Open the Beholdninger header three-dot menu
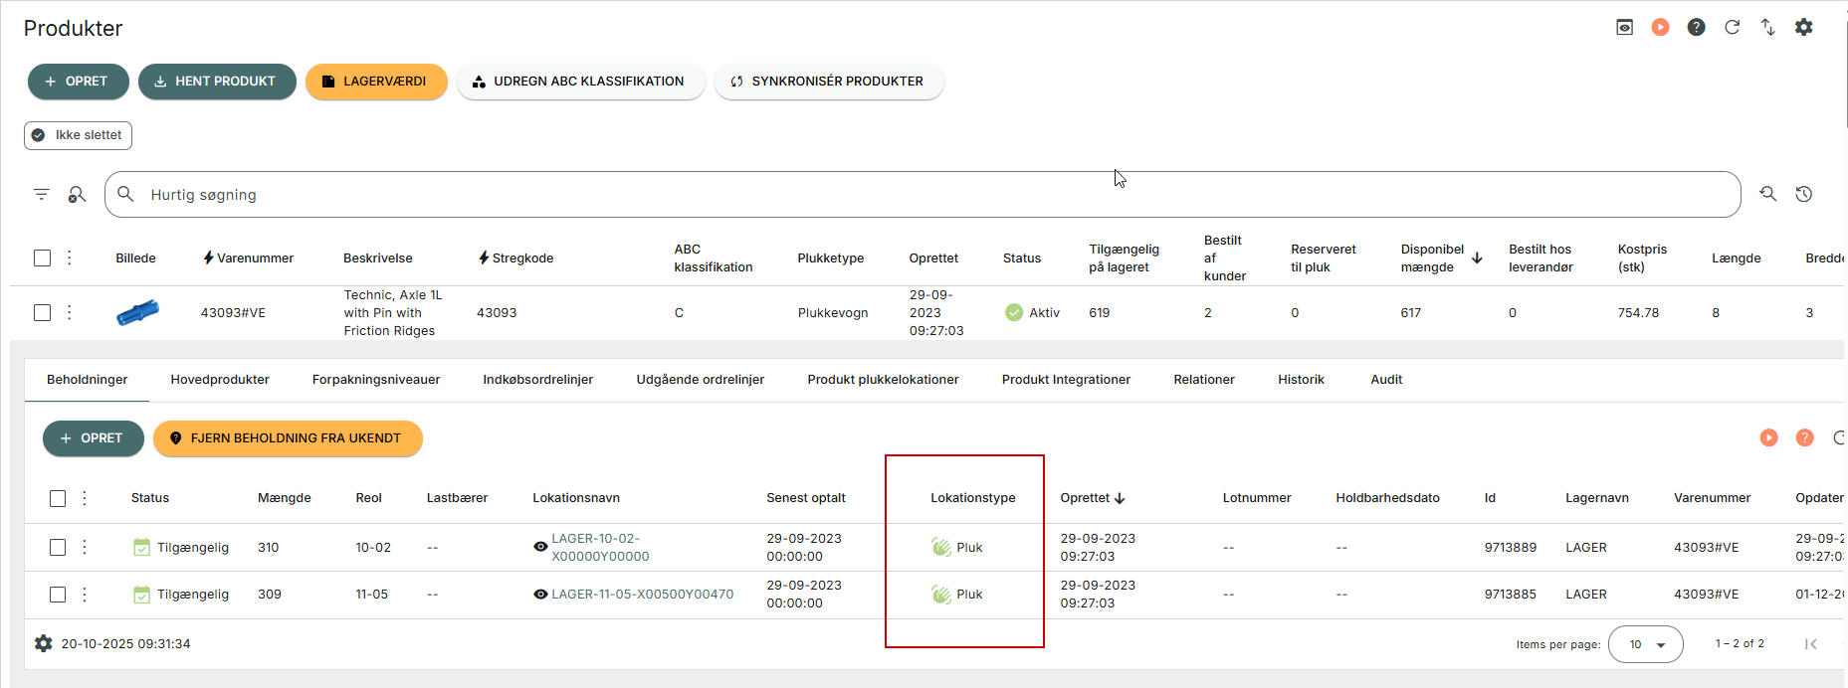Viewport: 1848px width, 688px height. coord(85,498)
